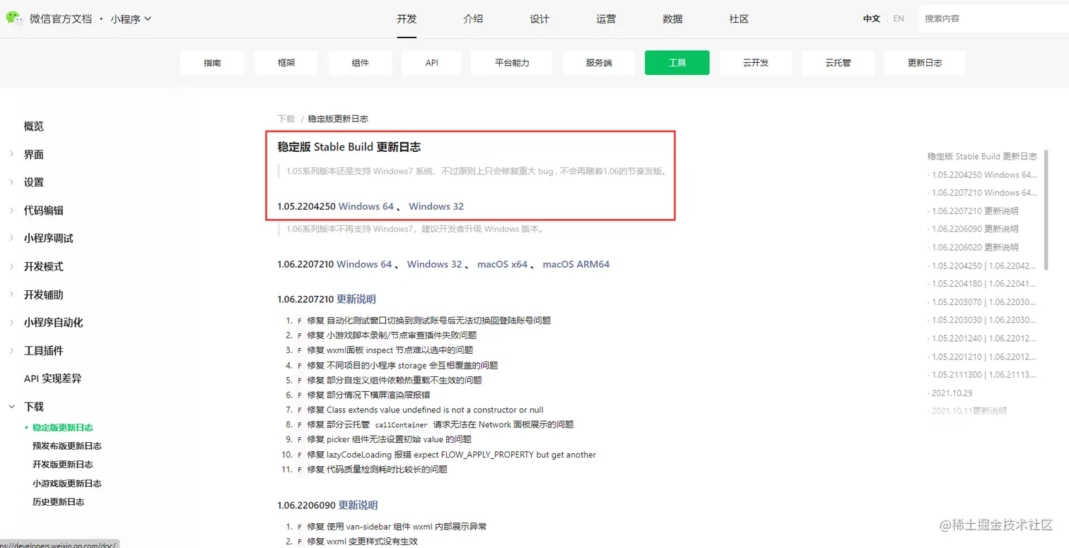Expand the 设置 sidebar section

tap(34, 182)
